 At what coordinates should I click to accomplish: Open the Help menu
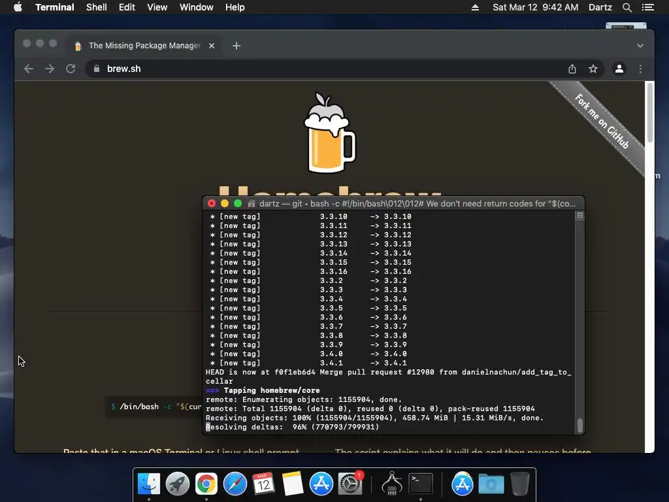[x=235, y=7]
